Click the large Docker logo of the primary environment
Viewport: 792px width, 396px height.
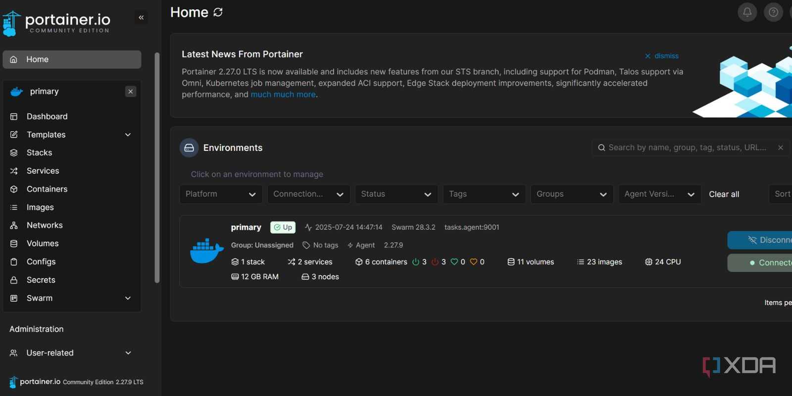(x=207, y=251)
